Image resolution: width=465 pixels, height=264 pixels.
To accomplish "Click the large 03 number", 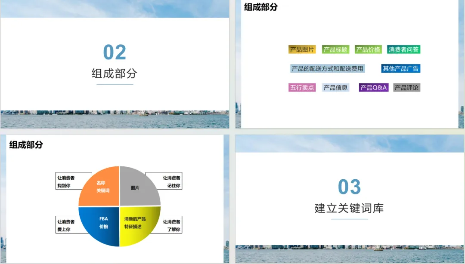I will click(349, 187).
